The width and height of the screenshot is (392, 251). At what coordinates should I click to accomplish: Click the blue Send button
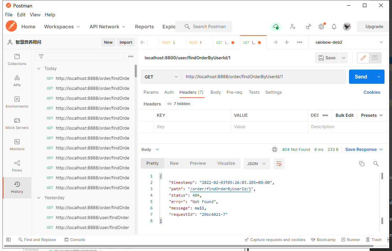tap(361, 77)
